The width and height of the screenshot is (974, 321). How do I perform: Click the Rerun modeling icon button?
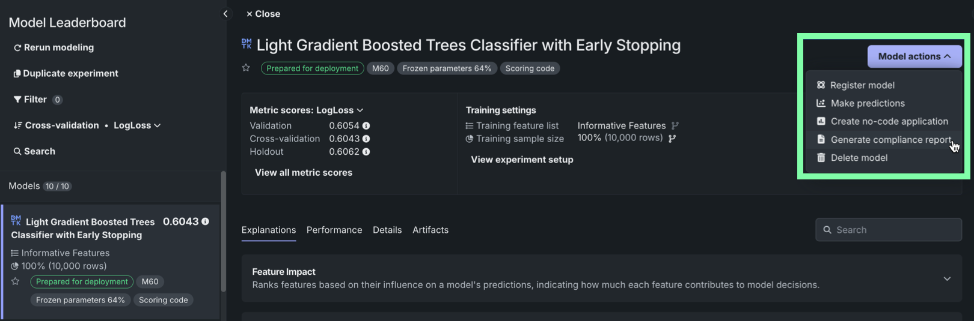(x=18, y=48)
